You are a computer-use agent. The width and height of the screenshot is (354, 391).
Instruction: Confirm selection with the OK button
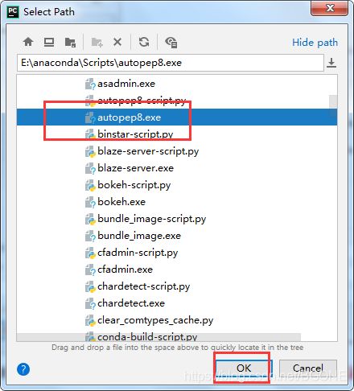(244, 368)
